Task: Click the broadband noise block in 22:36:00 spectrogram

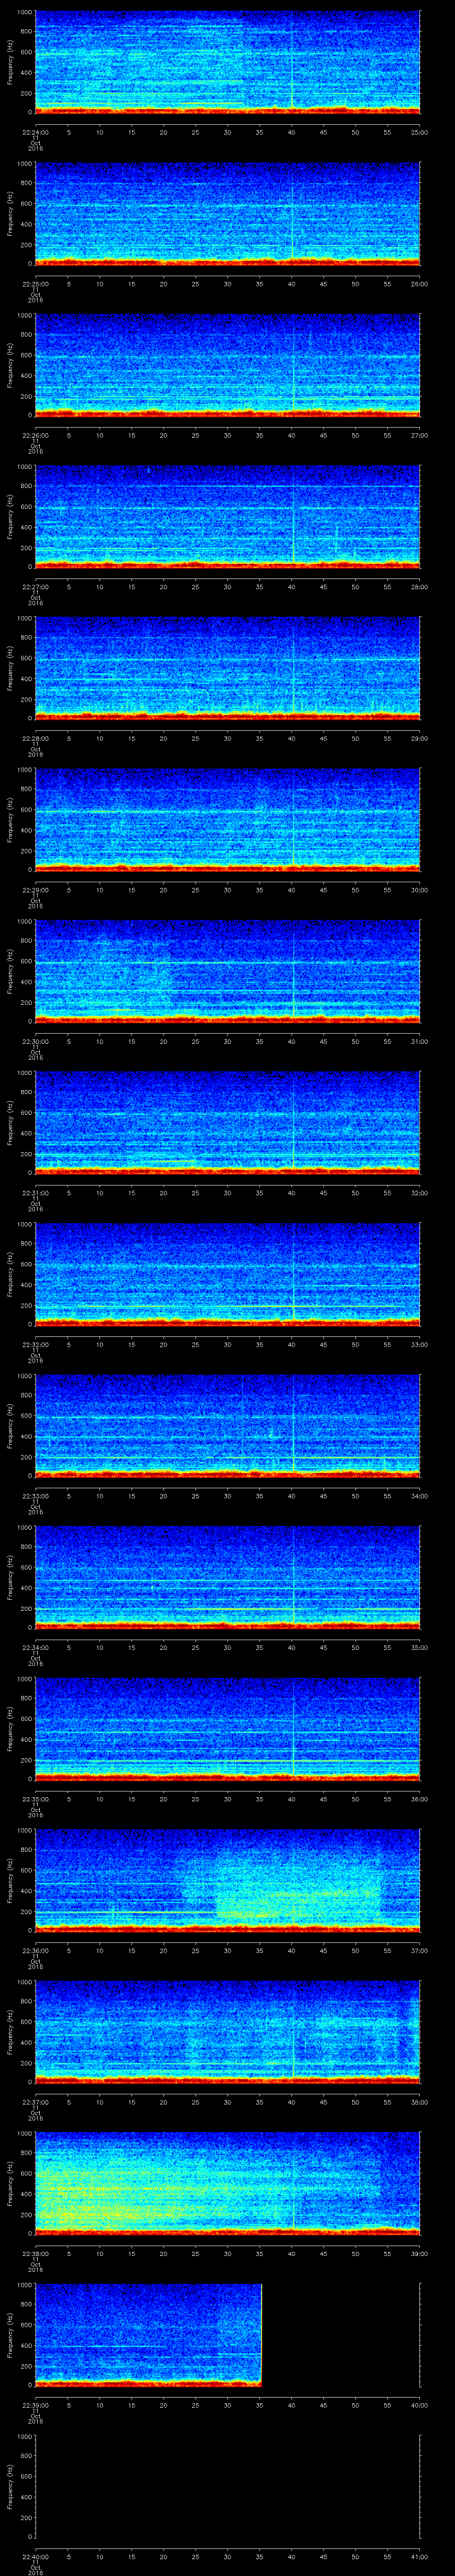Action: 300,1880
